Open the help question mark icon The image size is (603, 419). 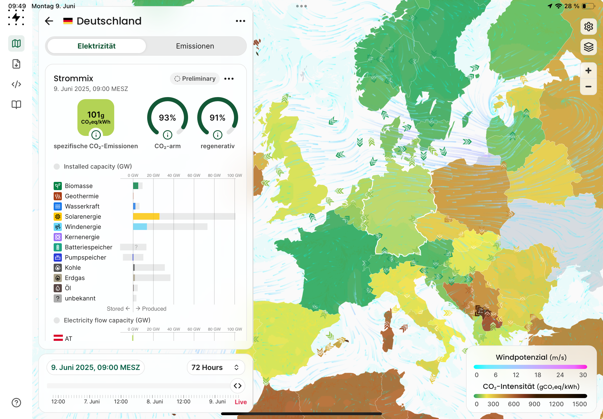16,403
